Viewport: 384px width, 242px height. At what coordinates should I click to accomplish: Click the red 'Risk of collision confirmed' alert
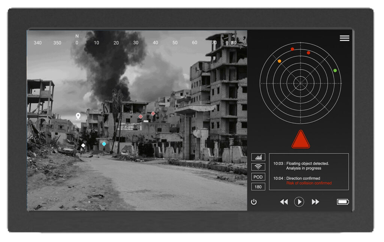(x=309, y=183)
